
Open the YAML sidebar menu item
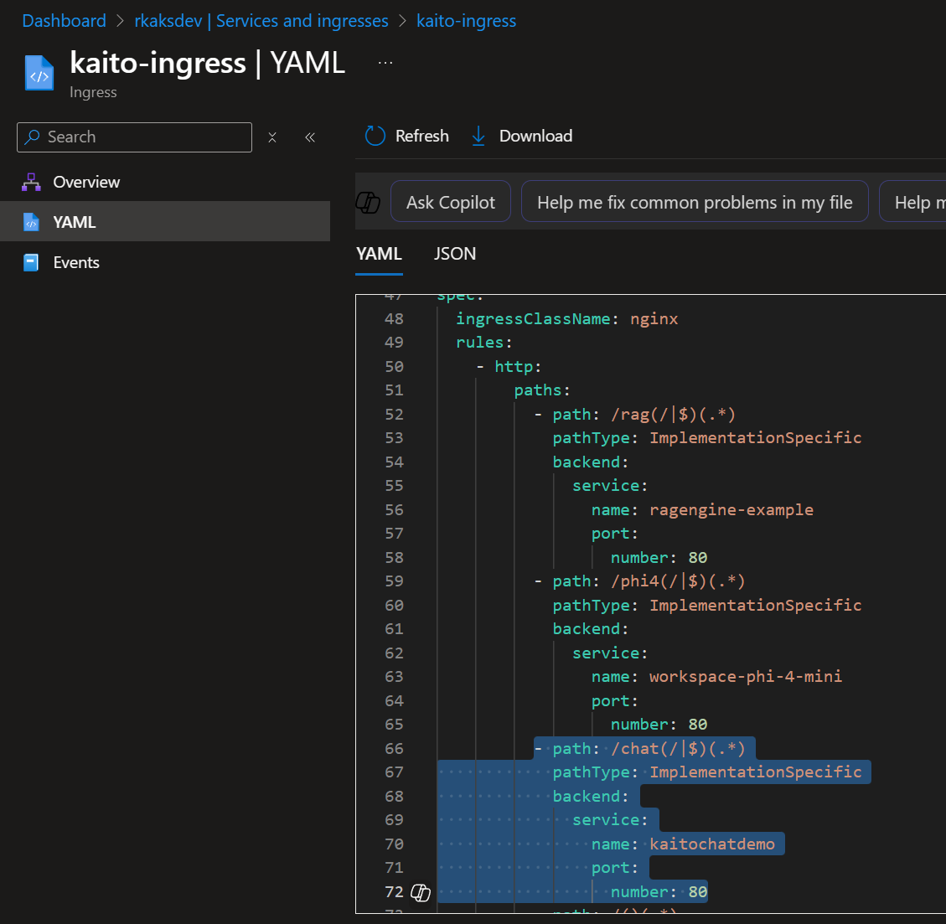coord(75,222)
